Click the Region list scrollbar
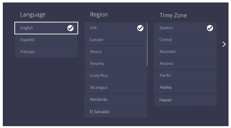Image resolution: width=231 pixels, height=128 pixels. (147, 44)
